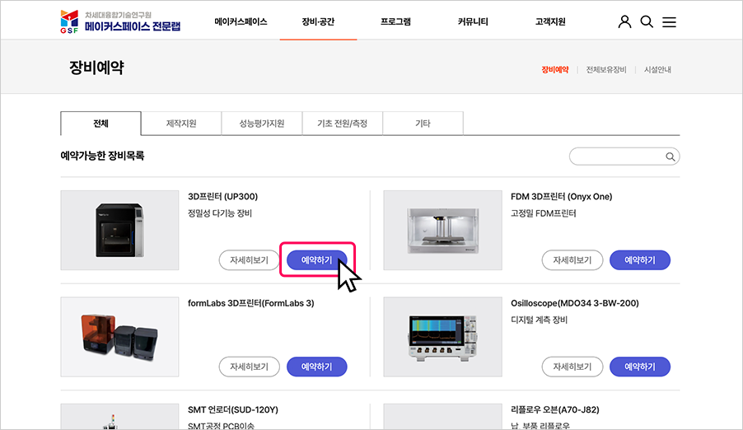Click the GSF 메이커스페이스 전문랩 logo
The width and height of the screenshot is (743, 430).
120,21
